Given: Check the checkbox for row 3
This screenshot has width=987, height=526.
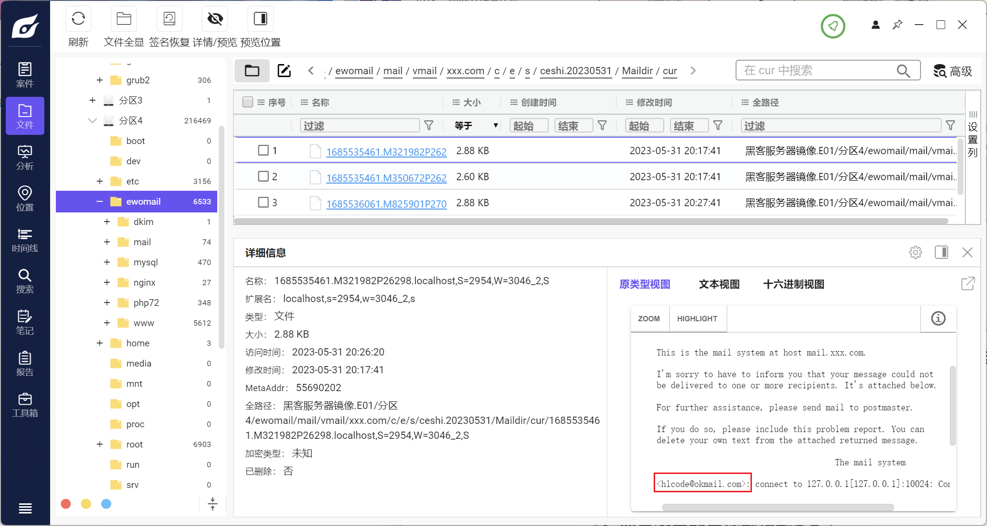Looking at the screenshot, I should (263, 202).
